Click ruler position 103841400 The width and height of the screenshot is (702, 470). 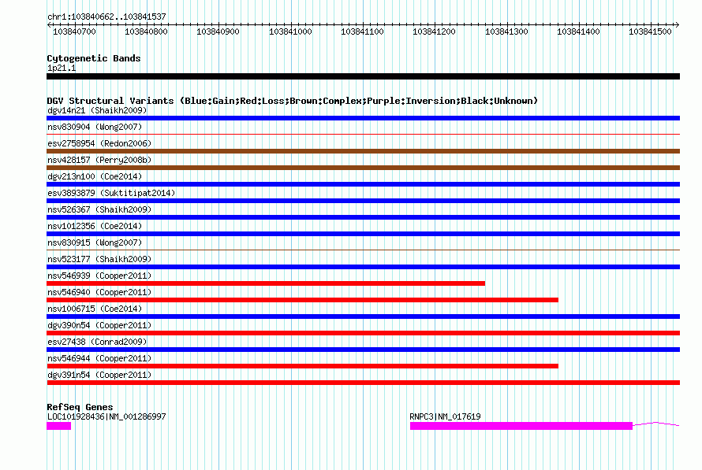tap(578, 31)
